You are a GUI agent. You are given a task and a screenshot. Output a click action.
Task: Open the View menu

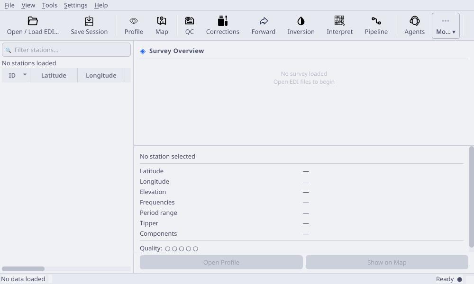(x=28, y=5)
